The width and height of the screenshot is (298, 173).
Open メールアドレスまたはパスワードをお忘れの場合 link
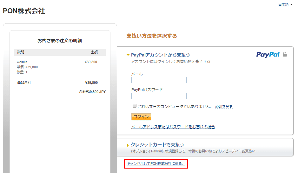[x=173, y=127]
